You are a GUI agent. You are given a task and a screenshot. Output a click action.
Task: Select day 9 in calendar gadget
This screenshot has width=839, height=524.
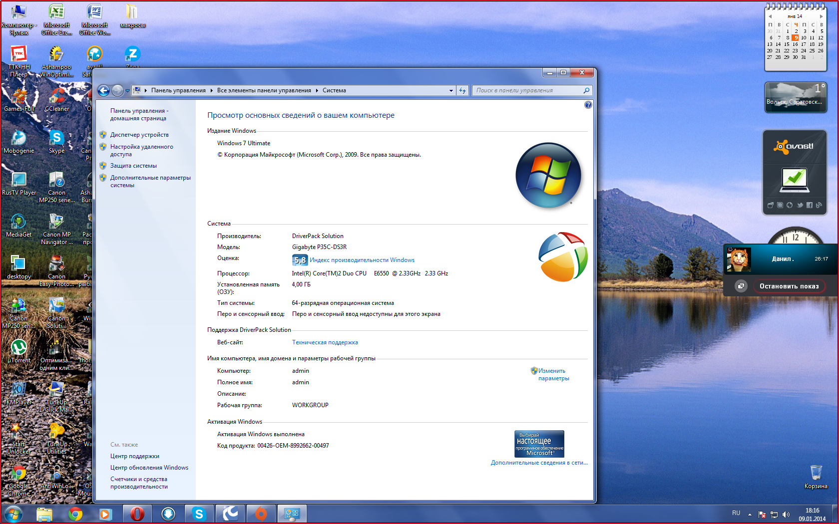(796, 37)
